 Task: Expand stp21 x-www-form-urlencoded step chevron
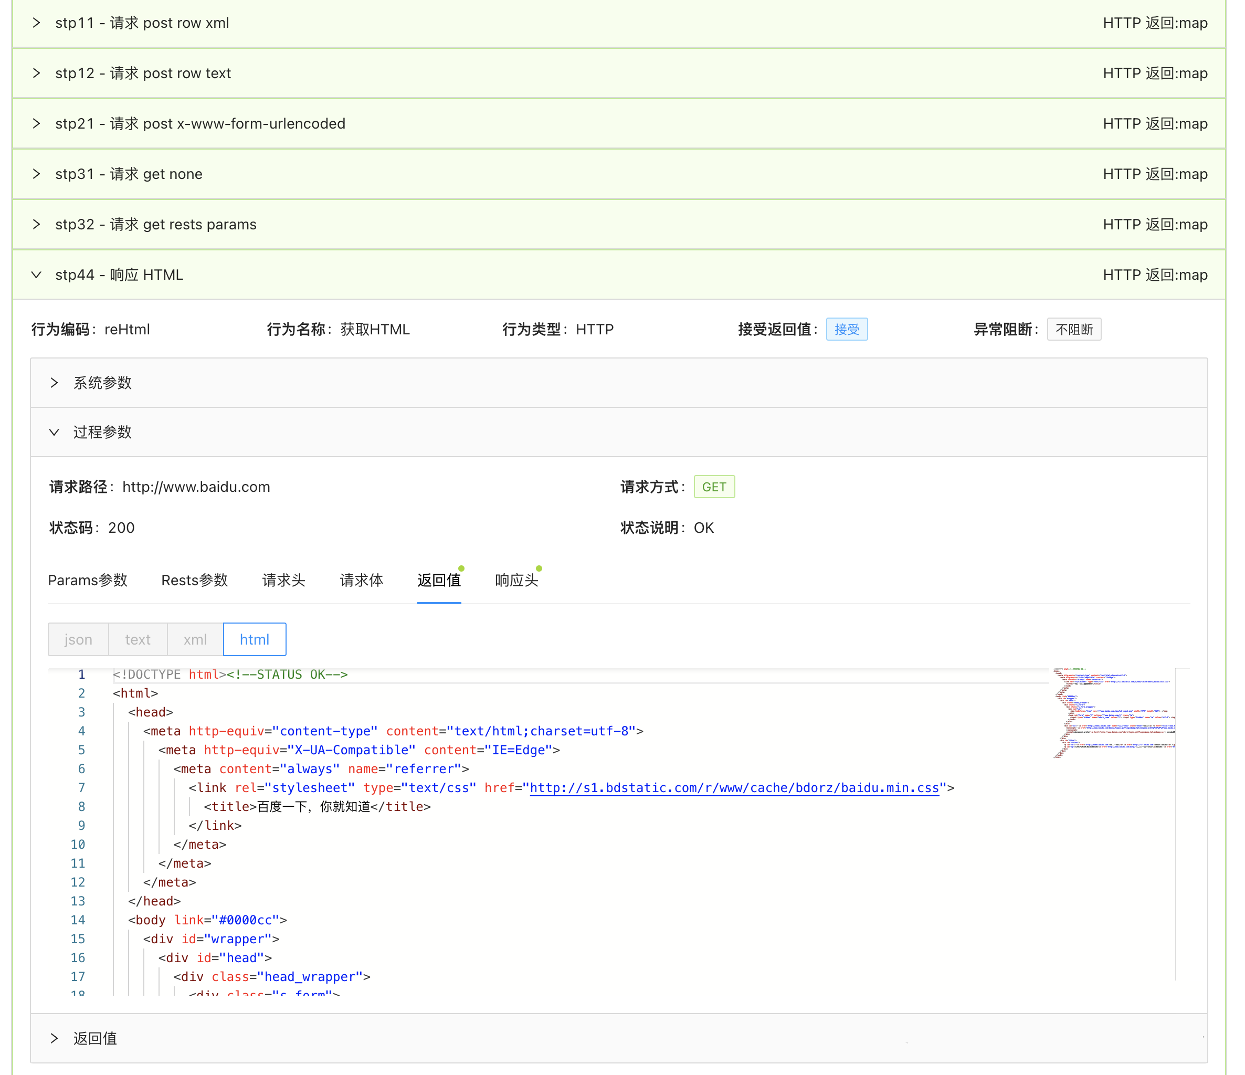click(37, 124)
